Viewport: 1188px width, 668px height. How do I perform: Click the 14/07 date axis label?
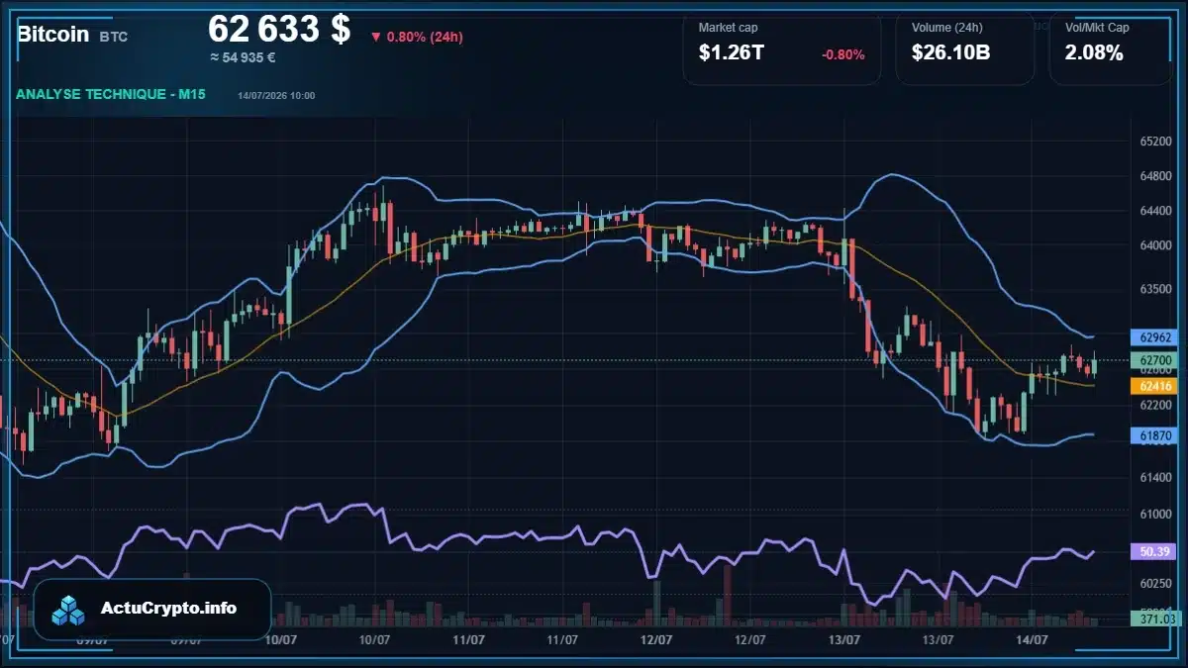pos(1032,639)
